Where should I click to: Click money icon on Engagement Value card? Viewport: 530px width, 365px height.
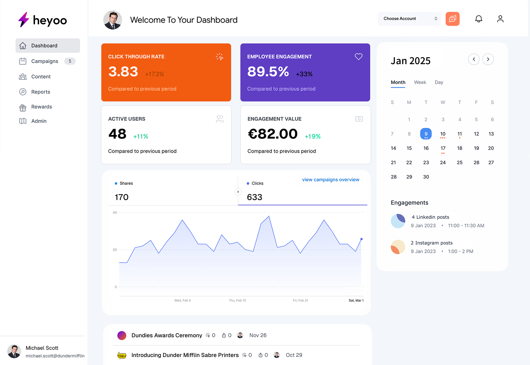coord(359,119)
